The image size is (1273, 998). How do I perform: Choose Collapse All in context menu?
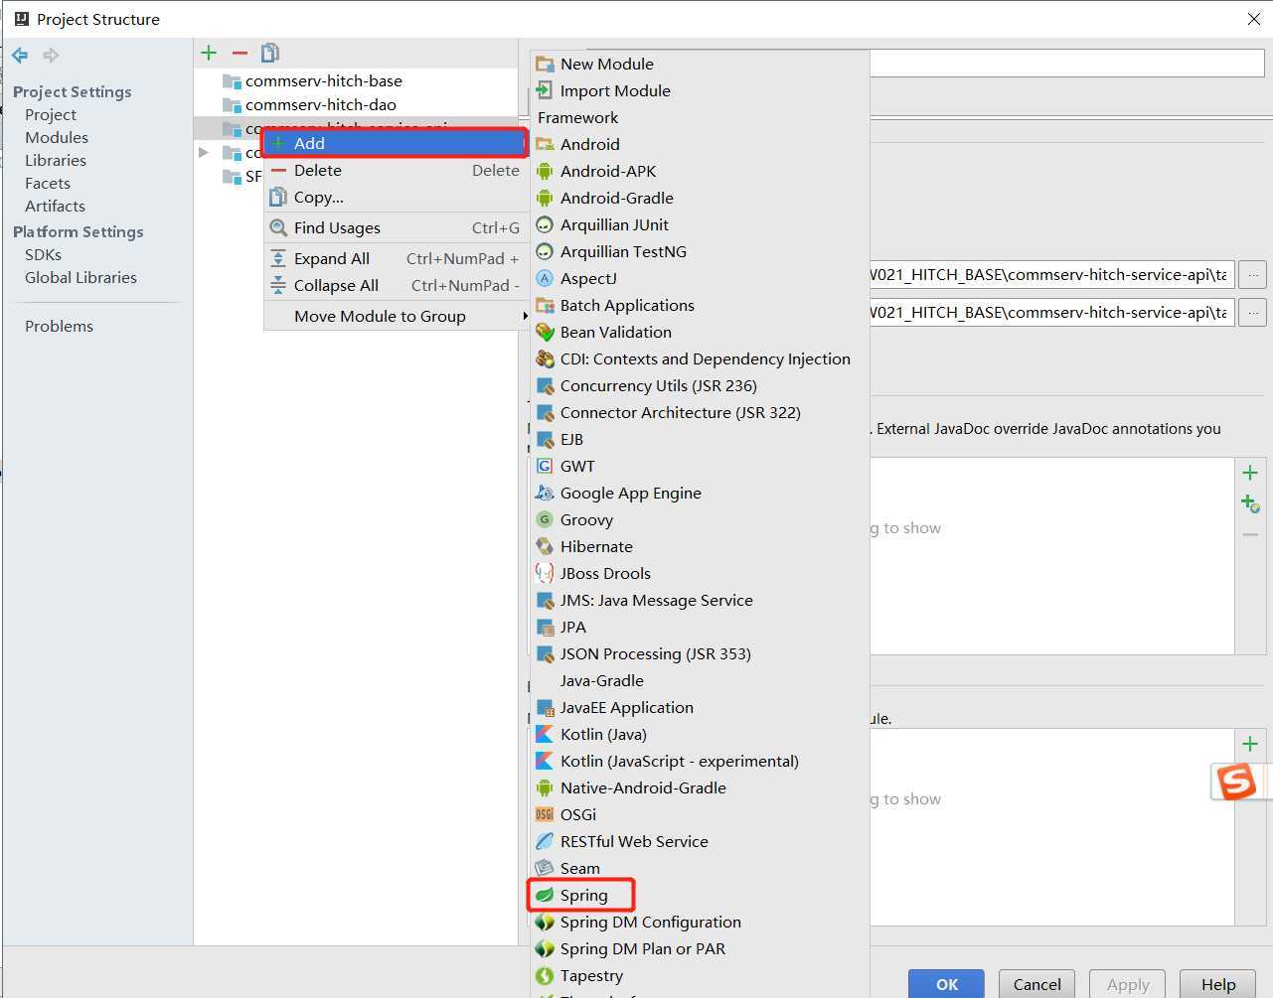(395, 285)
